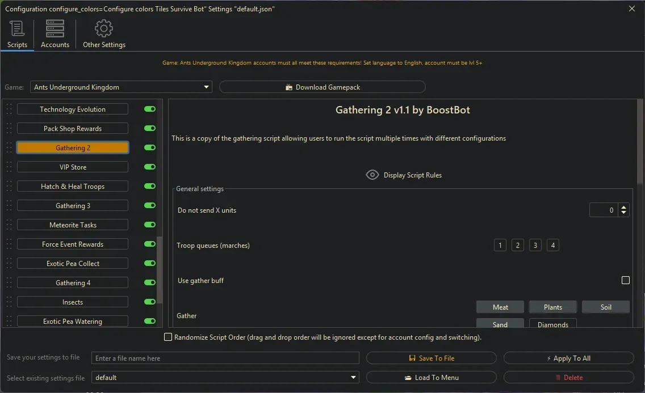This screenshot has width=645, height=393.
Task: Enable the Use gather buff checkbox
Action: pyautogui.click(x=625, y=280)
